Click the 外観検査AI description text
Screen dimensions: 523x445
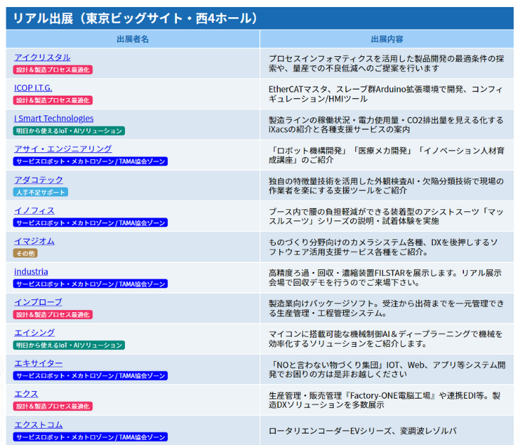point(387,186)
